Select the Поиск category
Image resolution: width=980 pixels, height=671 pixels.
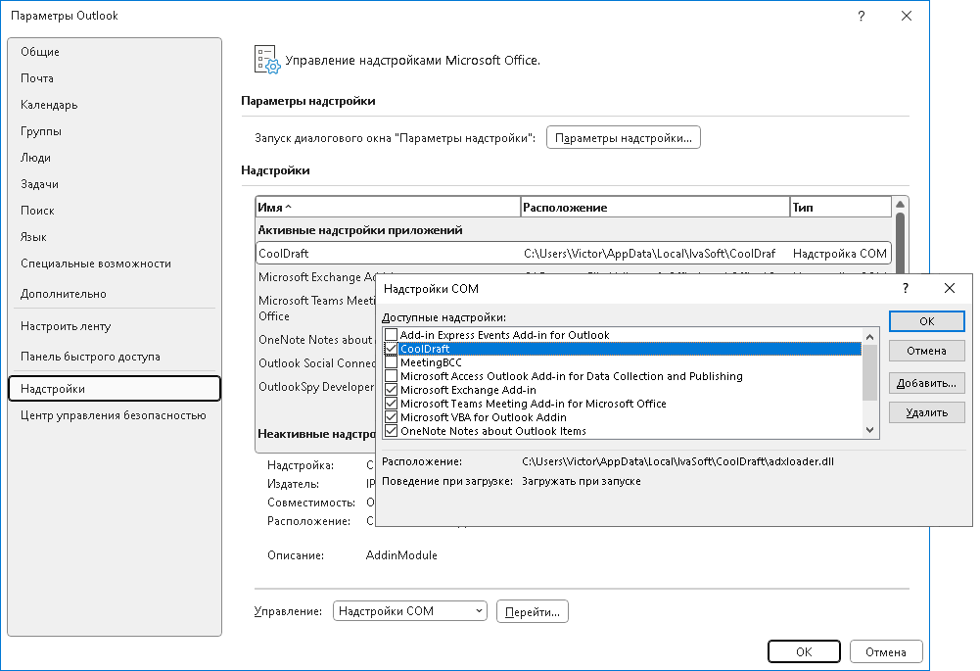(x=115, y=211)
